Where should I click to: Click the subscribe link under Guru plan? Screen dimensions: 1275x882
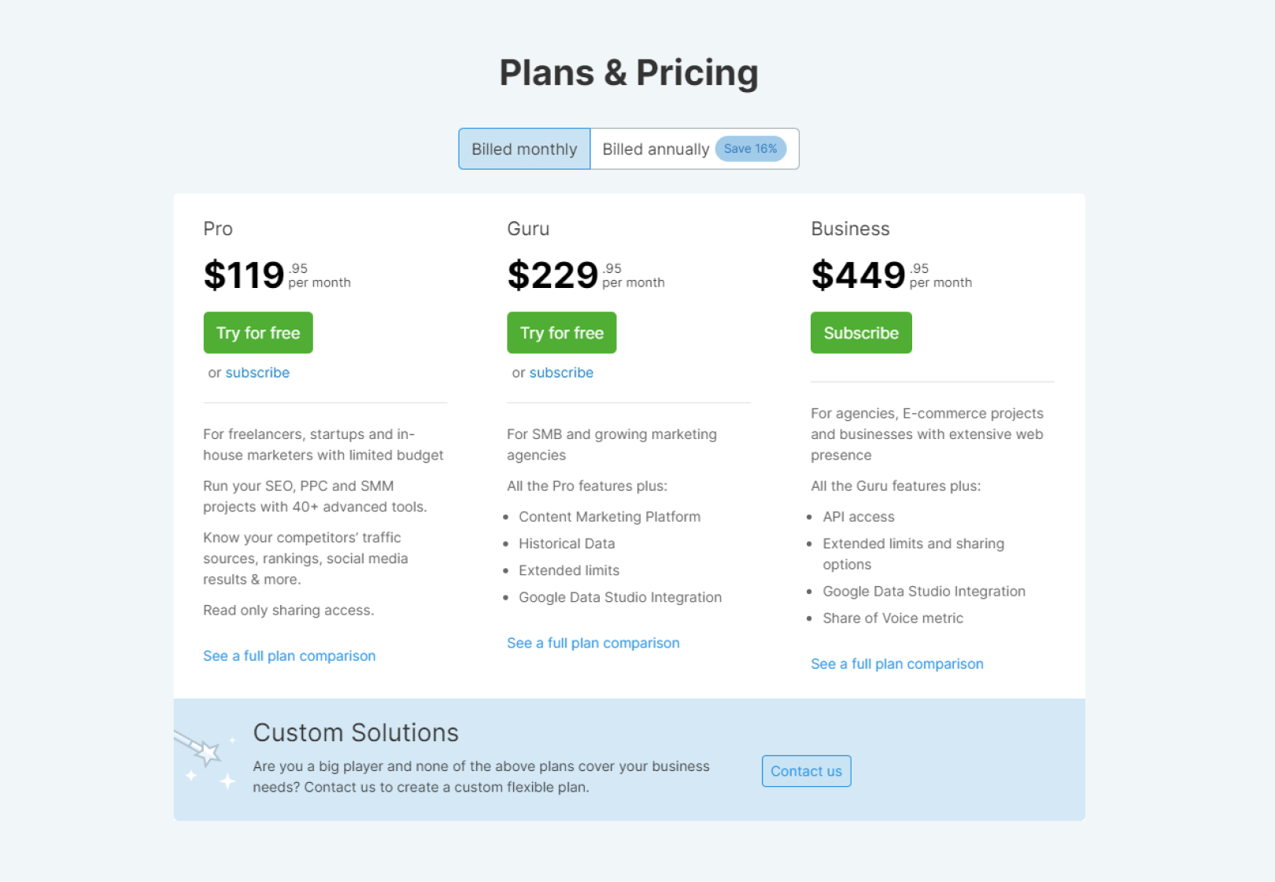tap(561, 373)
